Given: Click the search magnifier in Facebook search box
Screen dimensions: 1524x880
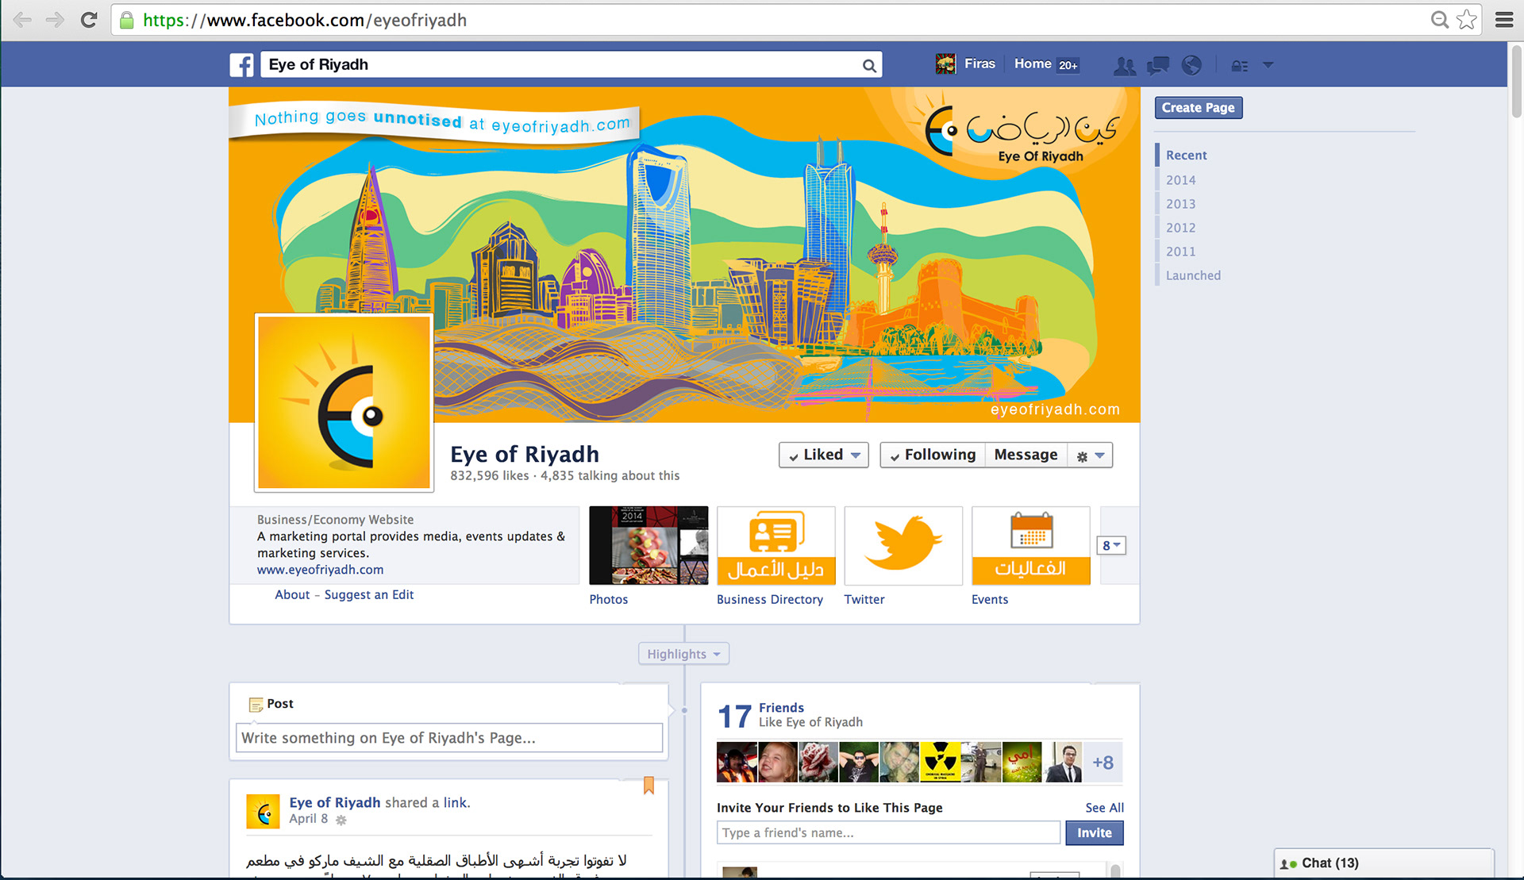Looking at the screenshot, I should [869, 66].
